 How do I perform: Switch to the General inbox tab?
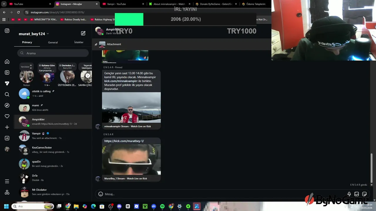point(53,42)
